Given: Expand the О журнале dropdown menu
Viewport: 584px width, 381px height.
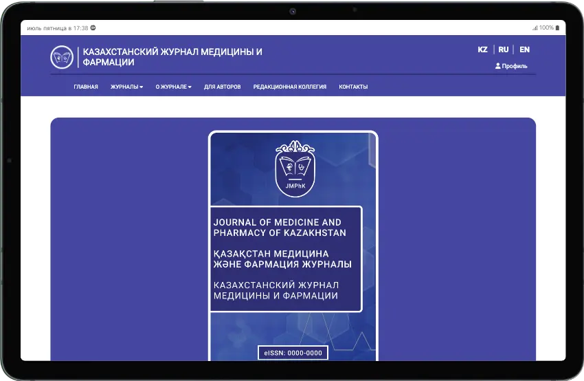Looking at the screenshot, I should [x=174, y=87].
